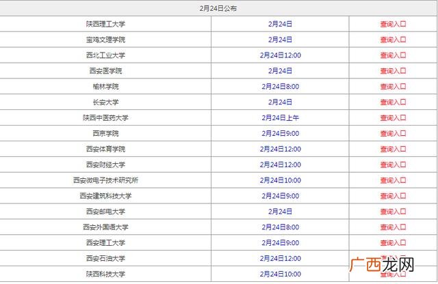438x284 pixels.
Task: Open 查询入口 link for 西安微电子技术研究所
Action: point(393,180)
